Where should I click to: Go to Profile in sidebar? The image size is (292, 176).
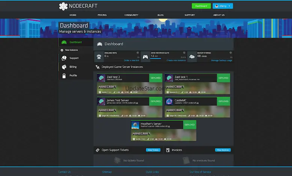coord(73,75)
